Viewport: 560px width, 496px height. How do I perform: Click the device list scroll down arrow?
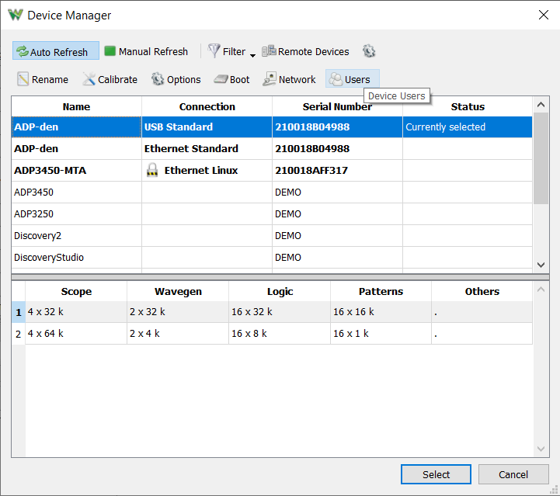[x=541, y=265]
